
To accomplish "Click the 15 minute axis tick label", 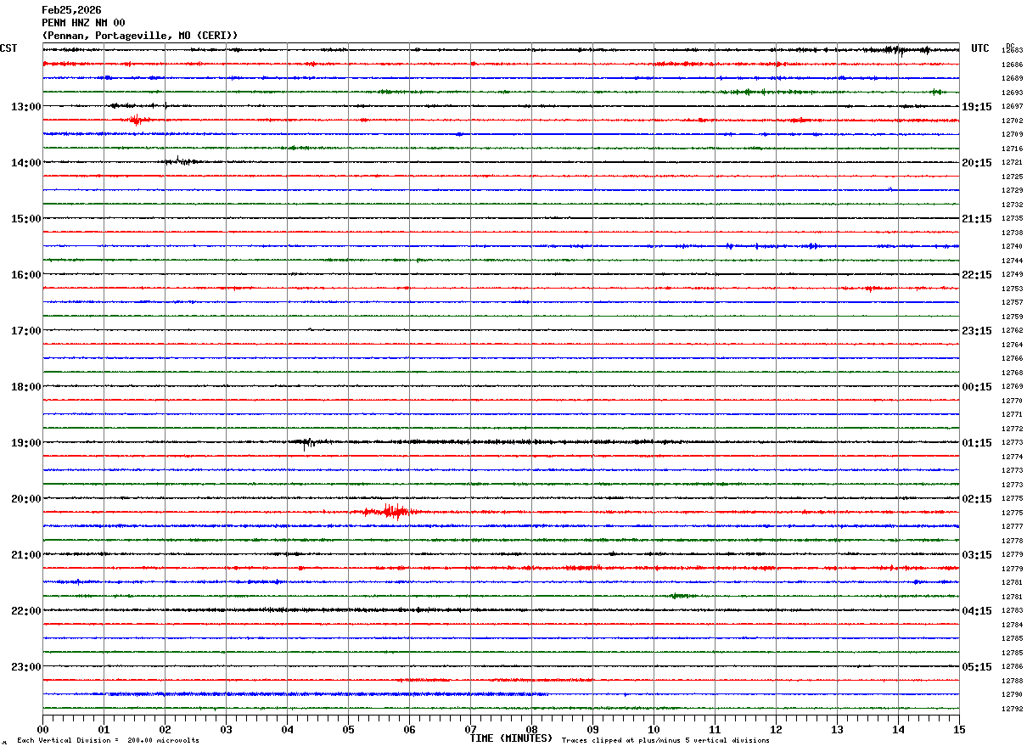I will tap(959, 729).
